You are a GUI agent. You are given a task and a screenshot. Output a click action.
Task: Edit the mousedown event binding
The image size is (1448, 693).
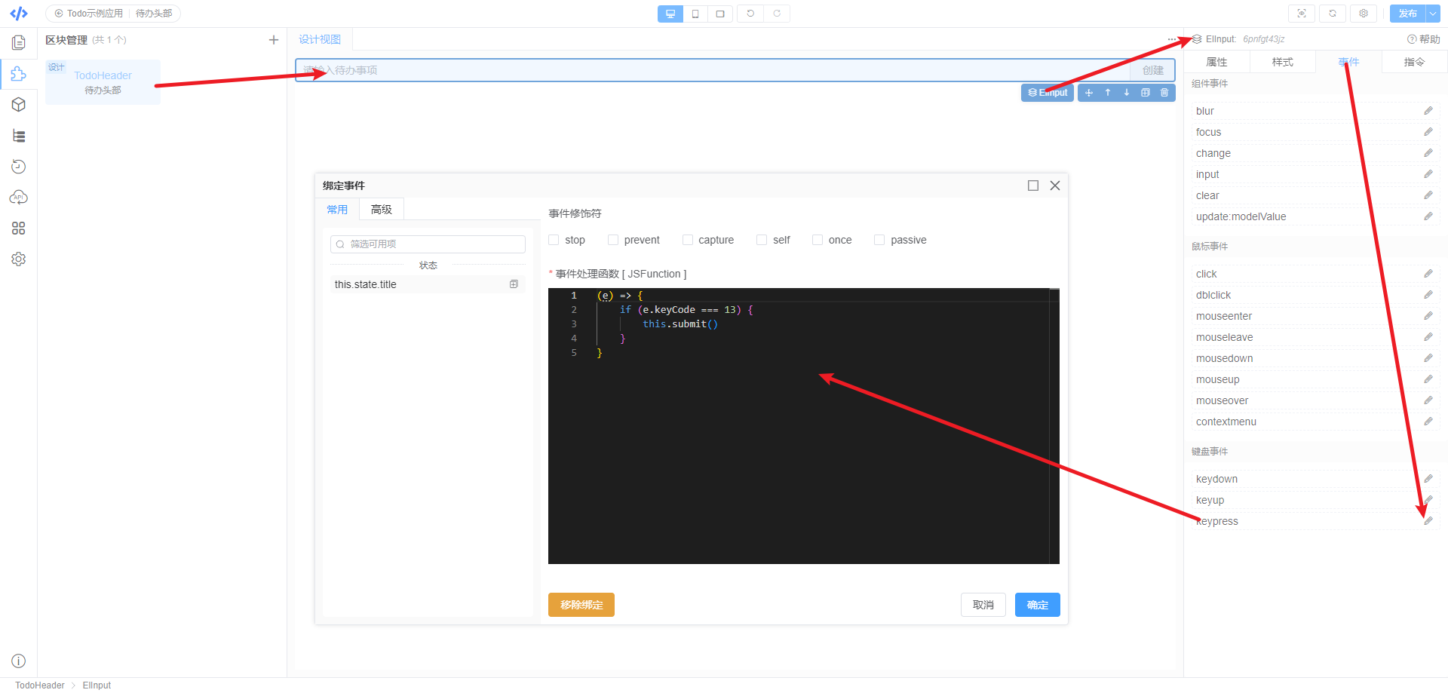pos(1428,358)
